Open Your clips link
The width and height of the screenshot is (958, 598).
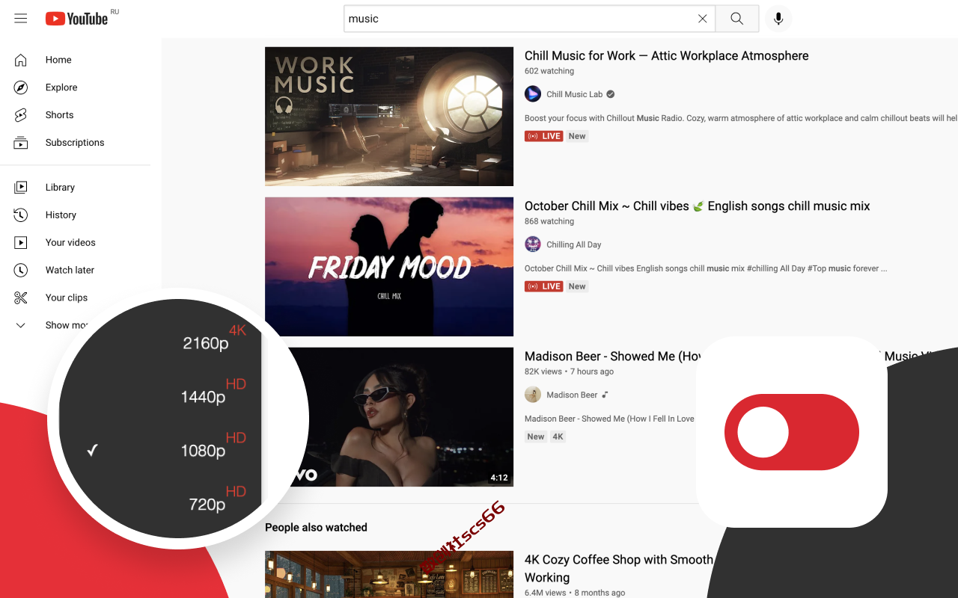pyautogui.click(x=67, y=298)
